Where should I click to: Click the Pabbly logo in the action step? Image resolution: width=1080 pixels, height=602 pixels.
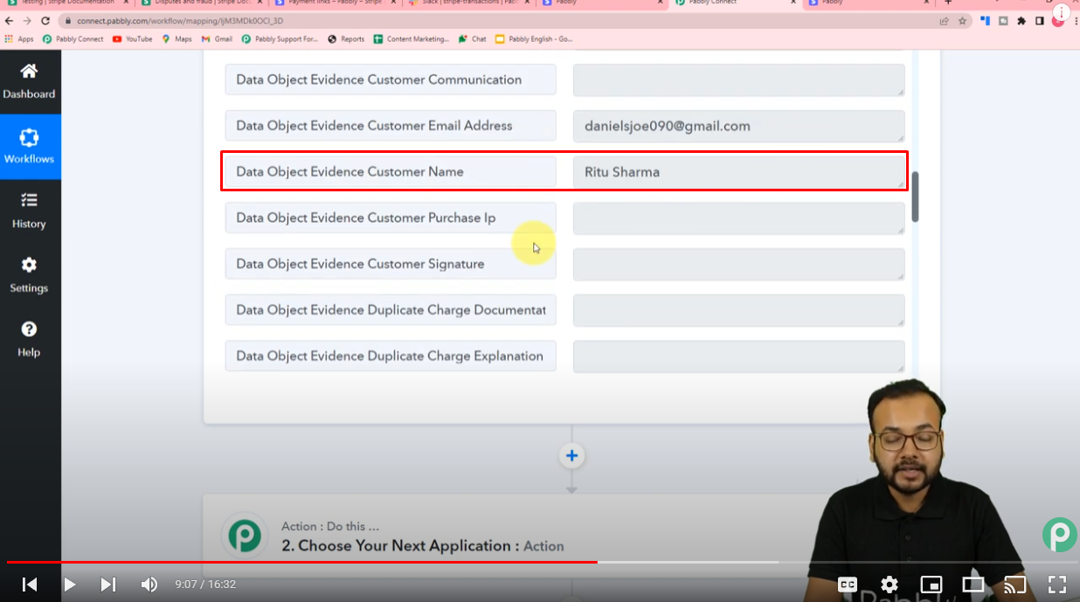pos(245,536)
